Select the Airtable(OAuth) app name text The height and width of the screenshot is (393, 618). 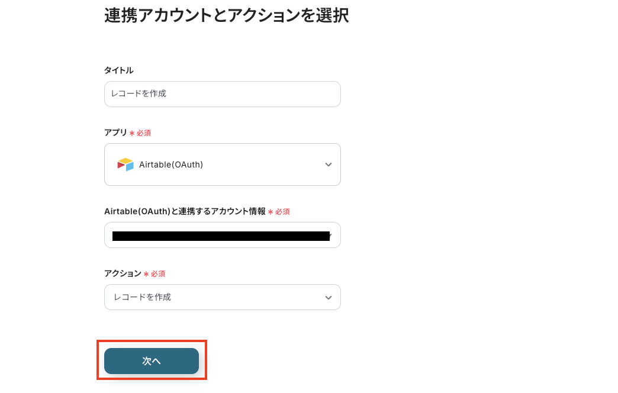pos(171,165)
